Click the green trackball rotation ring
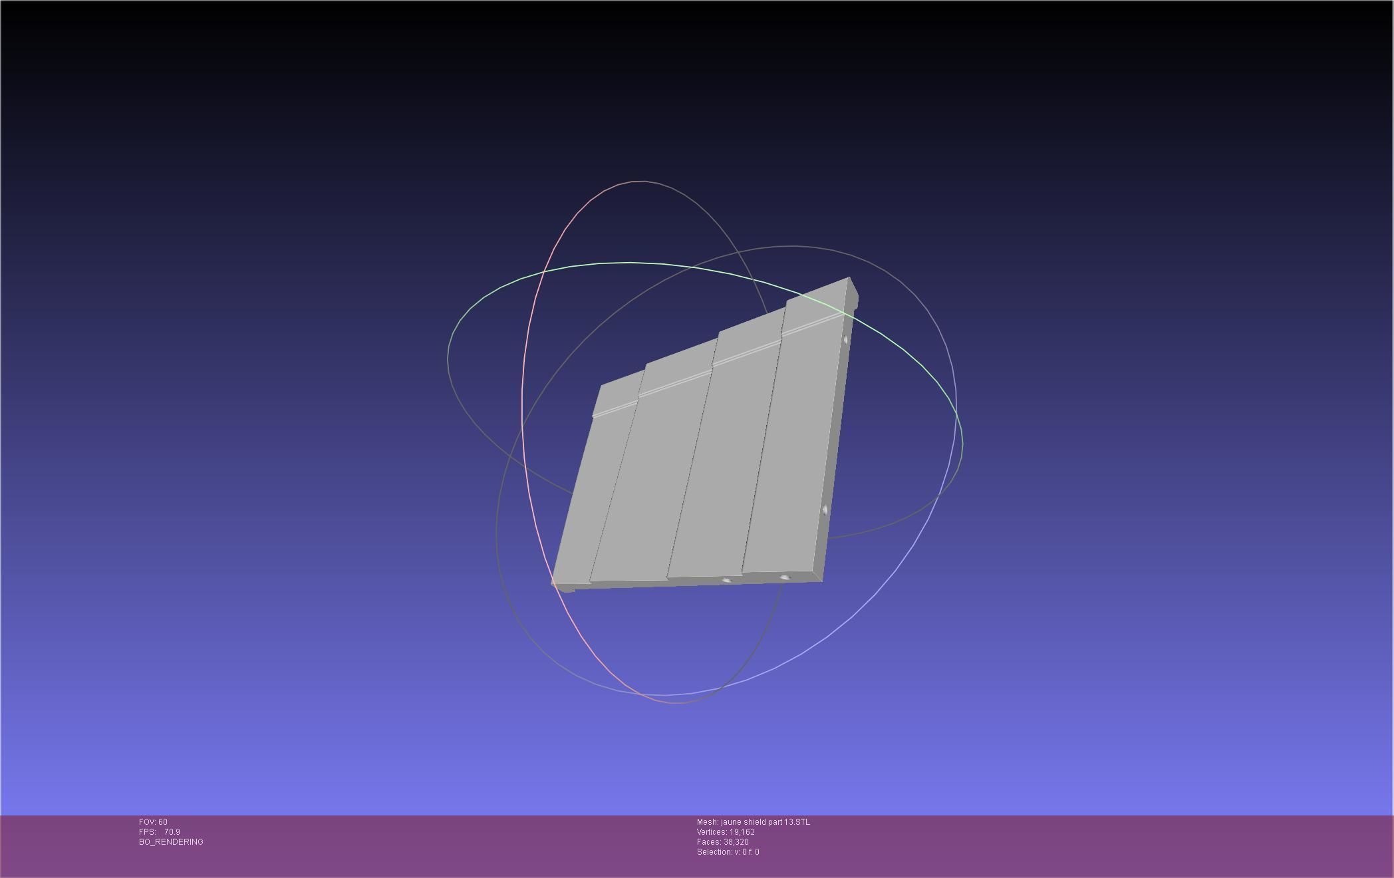The height and width of the screenshot is (878, 1394). click(x=630, y=263)
